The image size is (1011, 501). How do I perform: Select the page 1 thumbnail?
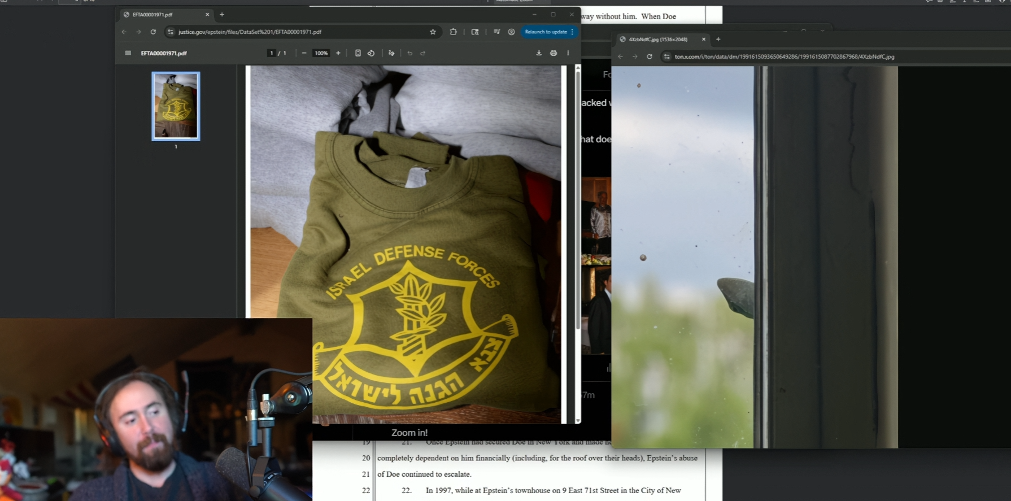pyautogui.click(x=176, y=106)
